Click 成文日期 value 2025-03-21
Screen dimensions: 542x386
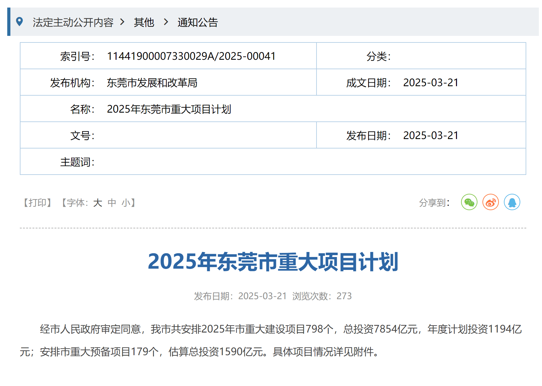tap(431, 83)
